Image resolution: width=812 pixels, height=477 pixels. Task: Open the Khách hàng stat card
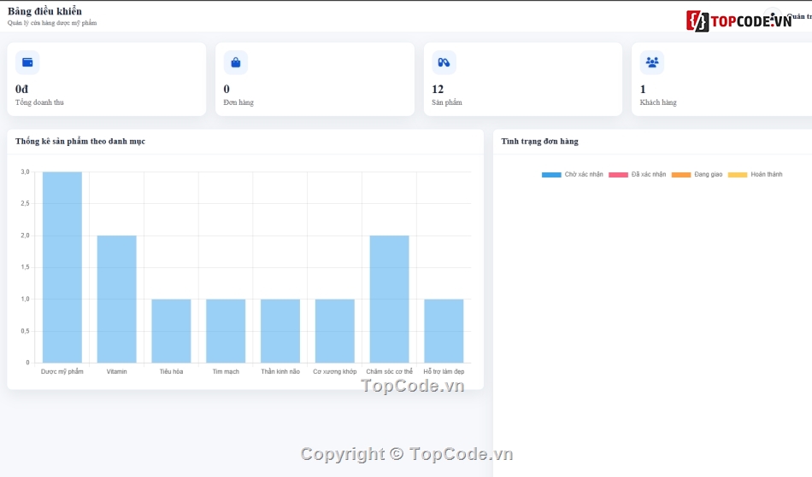click(722, 79)
